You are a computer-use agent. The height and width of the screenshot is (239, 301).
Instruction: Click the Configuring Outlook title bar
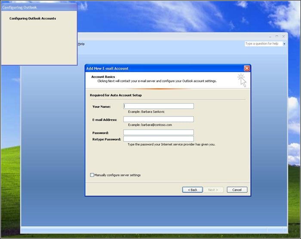(39, 7)
